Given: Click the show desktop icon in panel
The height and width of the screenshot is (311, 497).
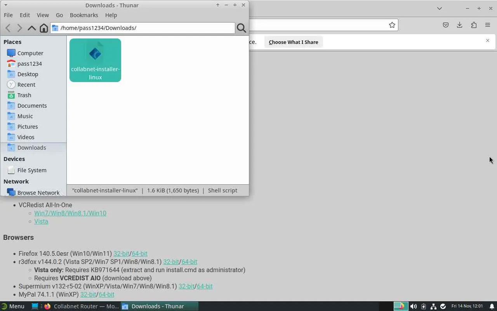Looking at the screenshot, I should tap(35, 306).
